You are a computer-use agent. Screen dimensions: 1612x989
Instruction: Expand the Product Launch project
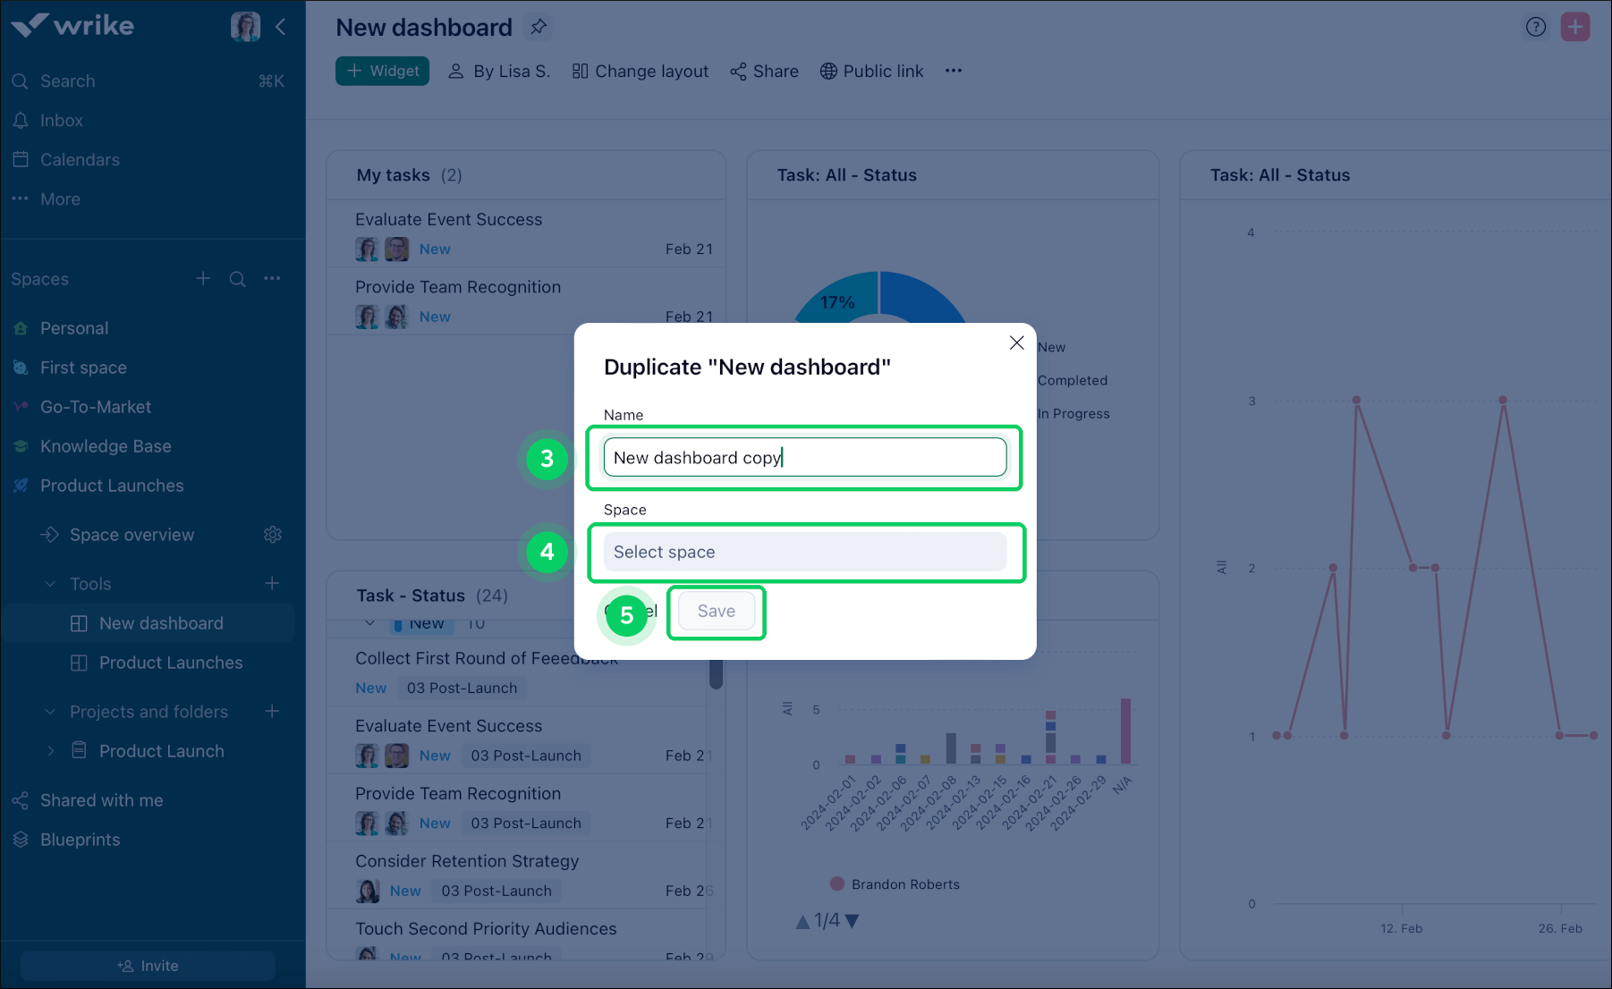point(51,751)
